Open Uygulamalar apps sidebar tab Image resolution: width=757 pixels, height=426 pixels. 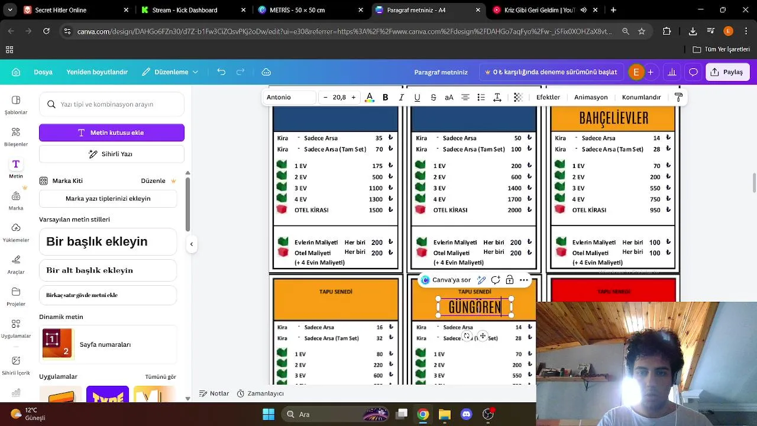[16, 328]
